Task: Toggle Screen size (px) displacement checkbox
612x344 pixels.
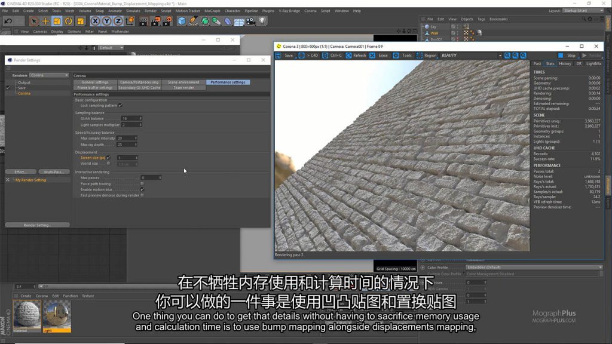Action: pyautogui.click(x=109, y=158)
